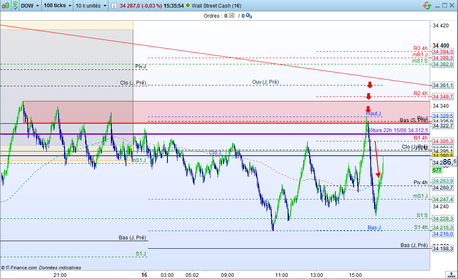Select the 34 361,1 axis price tag
Screen dimensions: 458x279
[442, 85]
